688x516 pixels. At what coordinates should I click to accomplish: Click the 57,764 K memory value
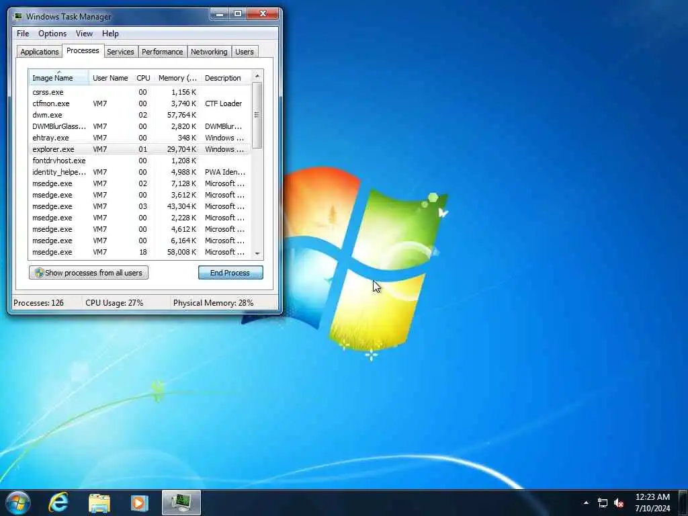click(181, 115)
